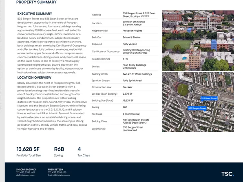Click the fred.b@tristatecr.com email link
The width and height of the screenshot is (243, 182).
(59, 175)
